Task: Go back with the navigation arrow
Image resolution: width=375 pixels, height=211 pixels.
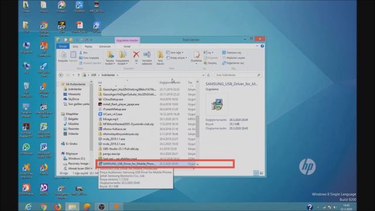Action: click(x=61, y=75)
